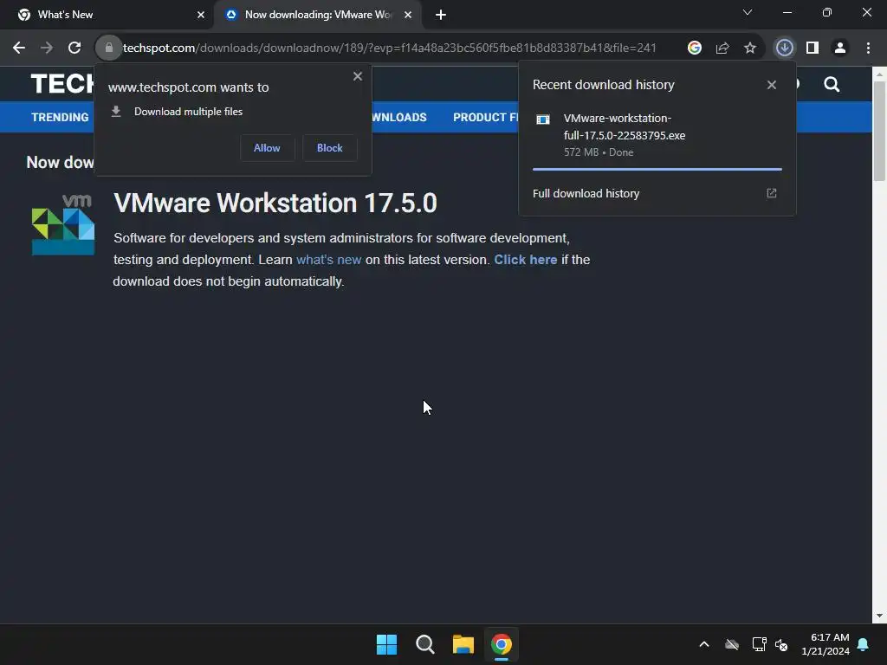The width and height of the screenshot is (887, 665).
Task: Reload the TechSpot download page
Action: pos(74,48)
